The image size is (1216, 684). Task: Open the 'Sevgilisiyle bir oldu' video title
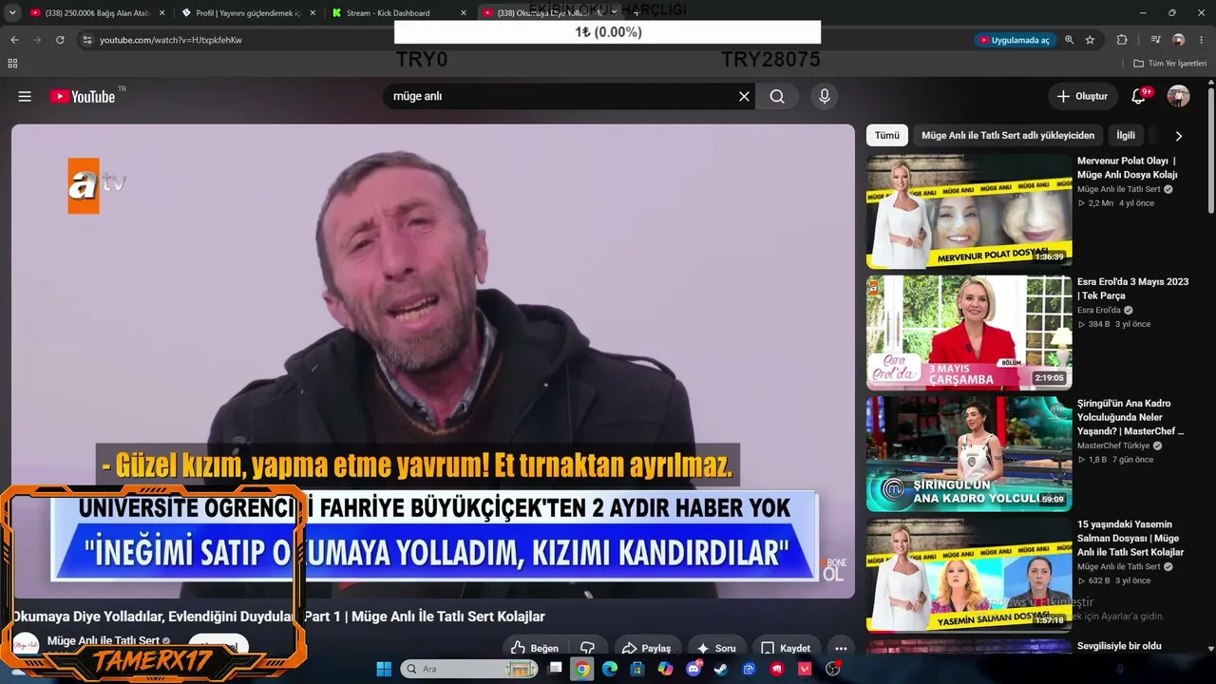tap(1119, 646)
